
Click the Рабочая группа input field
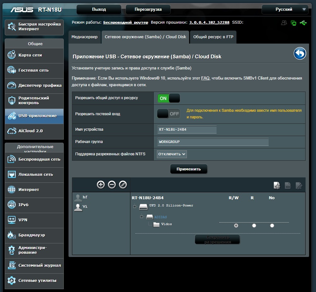tap(213, 142)
